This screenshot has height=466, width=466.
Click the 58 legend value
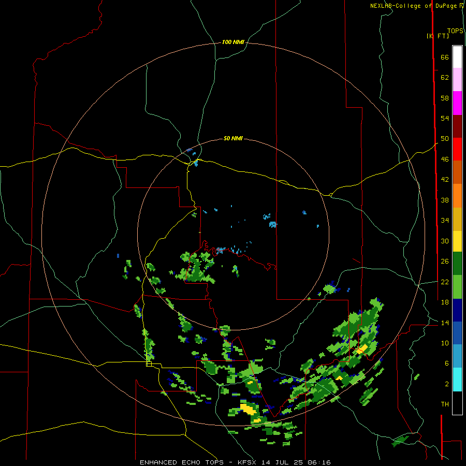tap(445, 98)
